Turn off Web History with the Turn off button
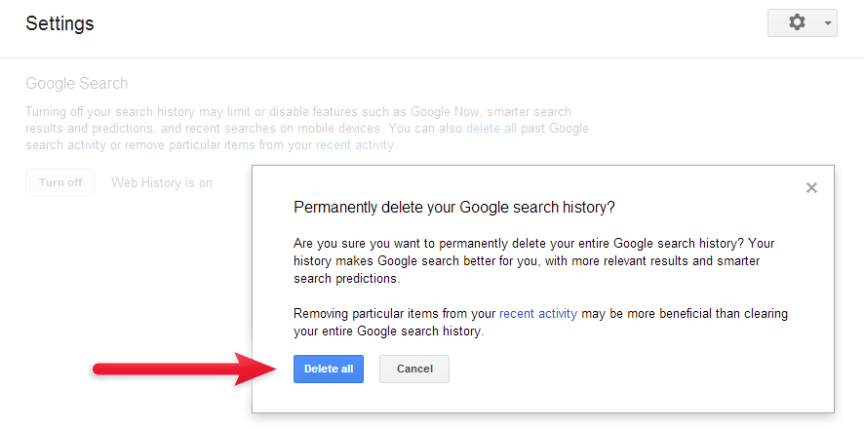 click(x=60, y=183)
